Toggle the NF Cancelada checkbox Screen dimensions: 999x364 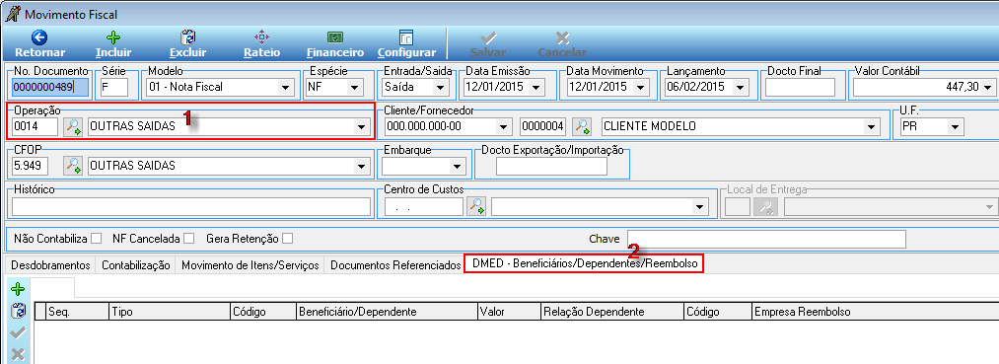[x=188, y=239]
